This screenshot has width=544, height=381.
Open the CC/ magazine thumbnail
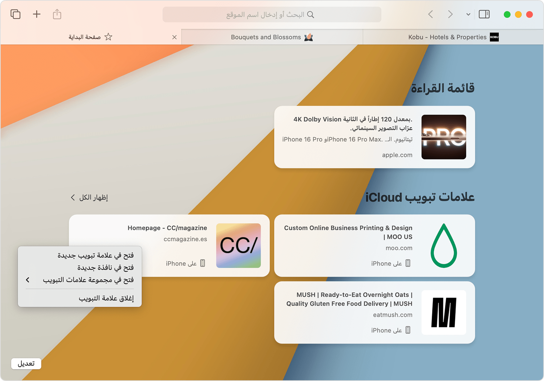click(x=239, y=246)
